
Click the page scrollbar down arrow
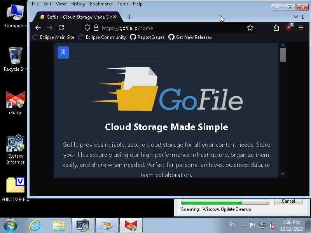(x=283, y=174)
